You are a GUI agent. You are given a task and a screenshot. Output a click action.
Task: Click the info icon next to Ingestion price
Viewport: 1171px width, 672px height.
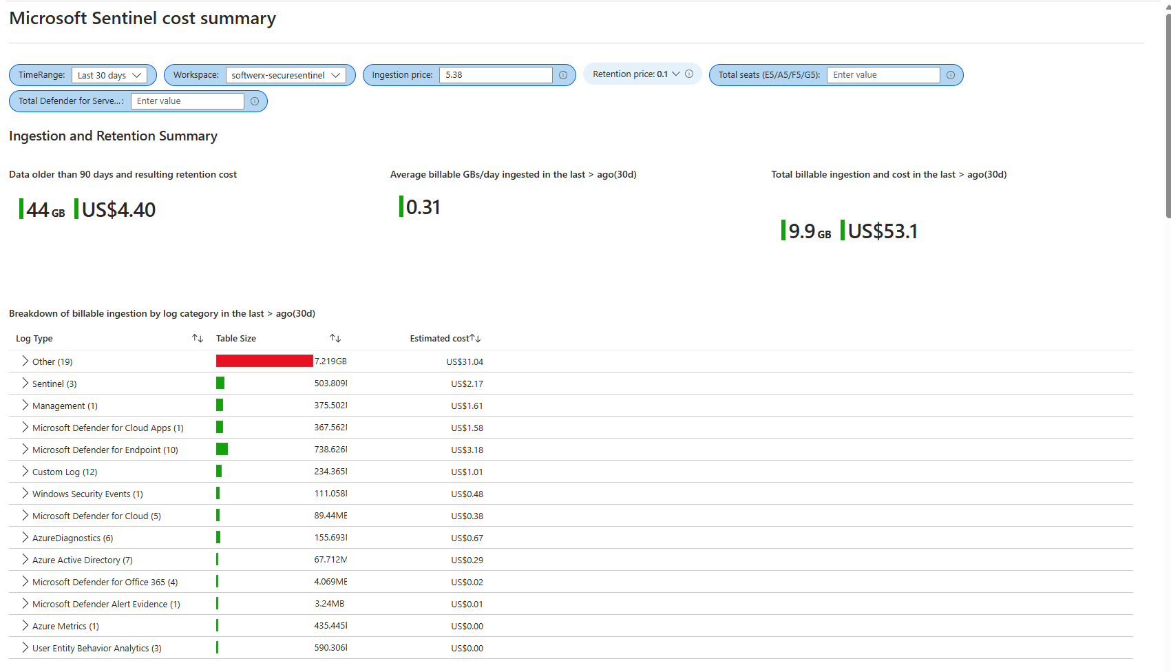563,74
